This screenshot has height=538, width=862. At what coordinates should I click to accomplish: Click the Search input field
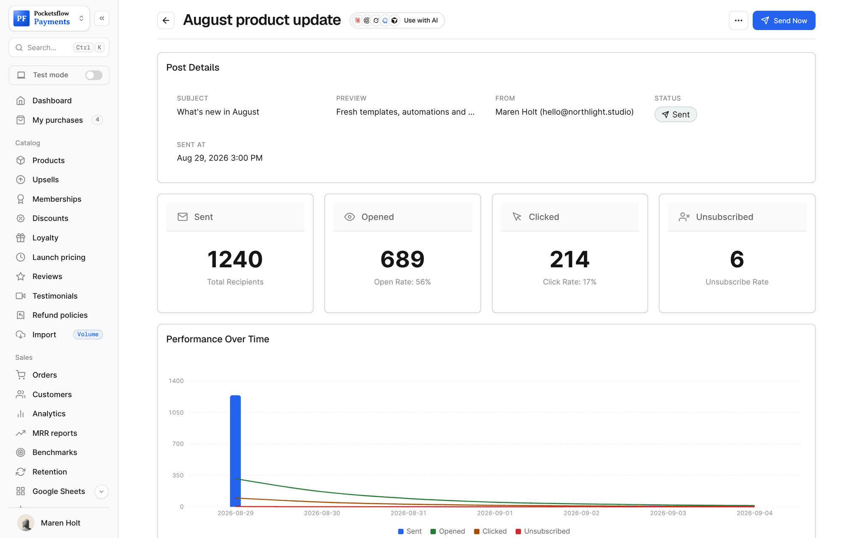[59, 47]
